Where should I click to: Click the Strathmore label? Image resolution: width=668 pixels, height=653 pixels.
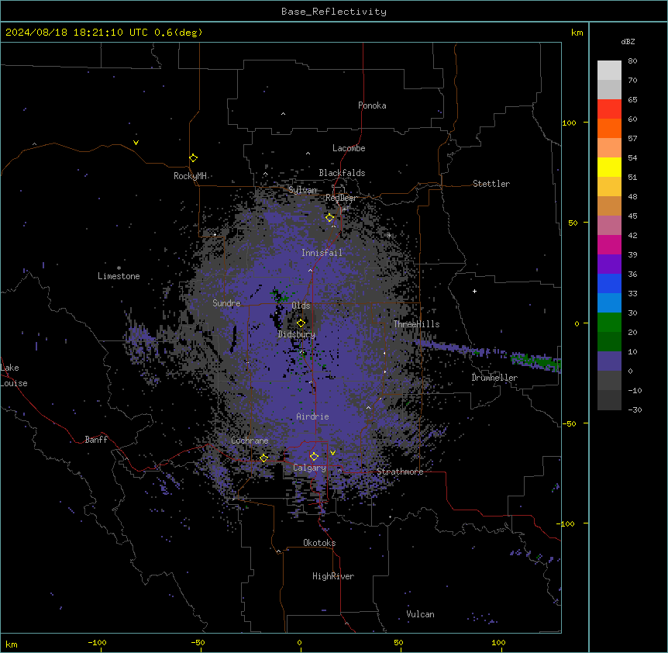(400, 472)
